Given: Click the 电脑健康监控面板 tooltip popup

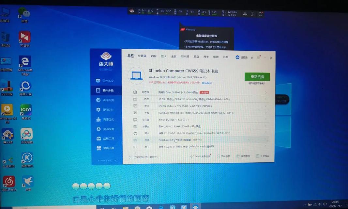Looking at the screenshot, I should (206, 39).
